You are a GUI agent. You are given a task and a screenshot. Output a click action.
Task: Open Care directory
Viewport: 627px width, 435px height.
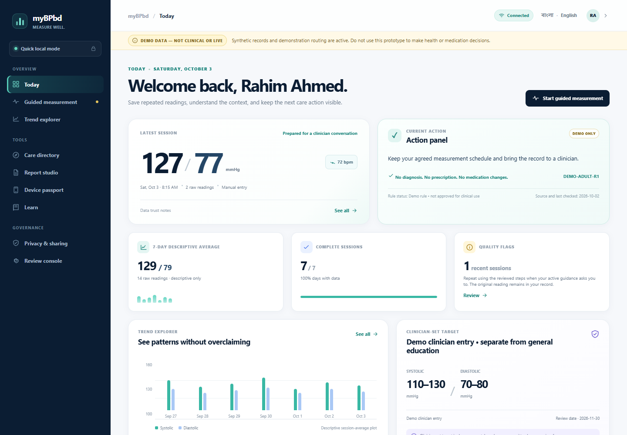(55, 155)
